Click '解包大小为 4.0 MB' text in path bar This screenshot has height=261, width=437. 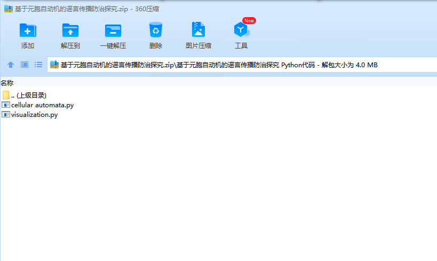tap(349, 65)
